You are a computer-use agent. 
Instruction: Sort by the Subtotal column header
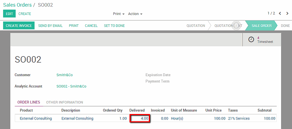click(264, 110)
